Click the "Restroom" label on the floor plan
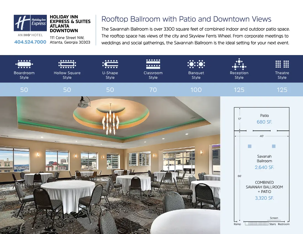Screen dimensions: 303x234 click(284, 224)
